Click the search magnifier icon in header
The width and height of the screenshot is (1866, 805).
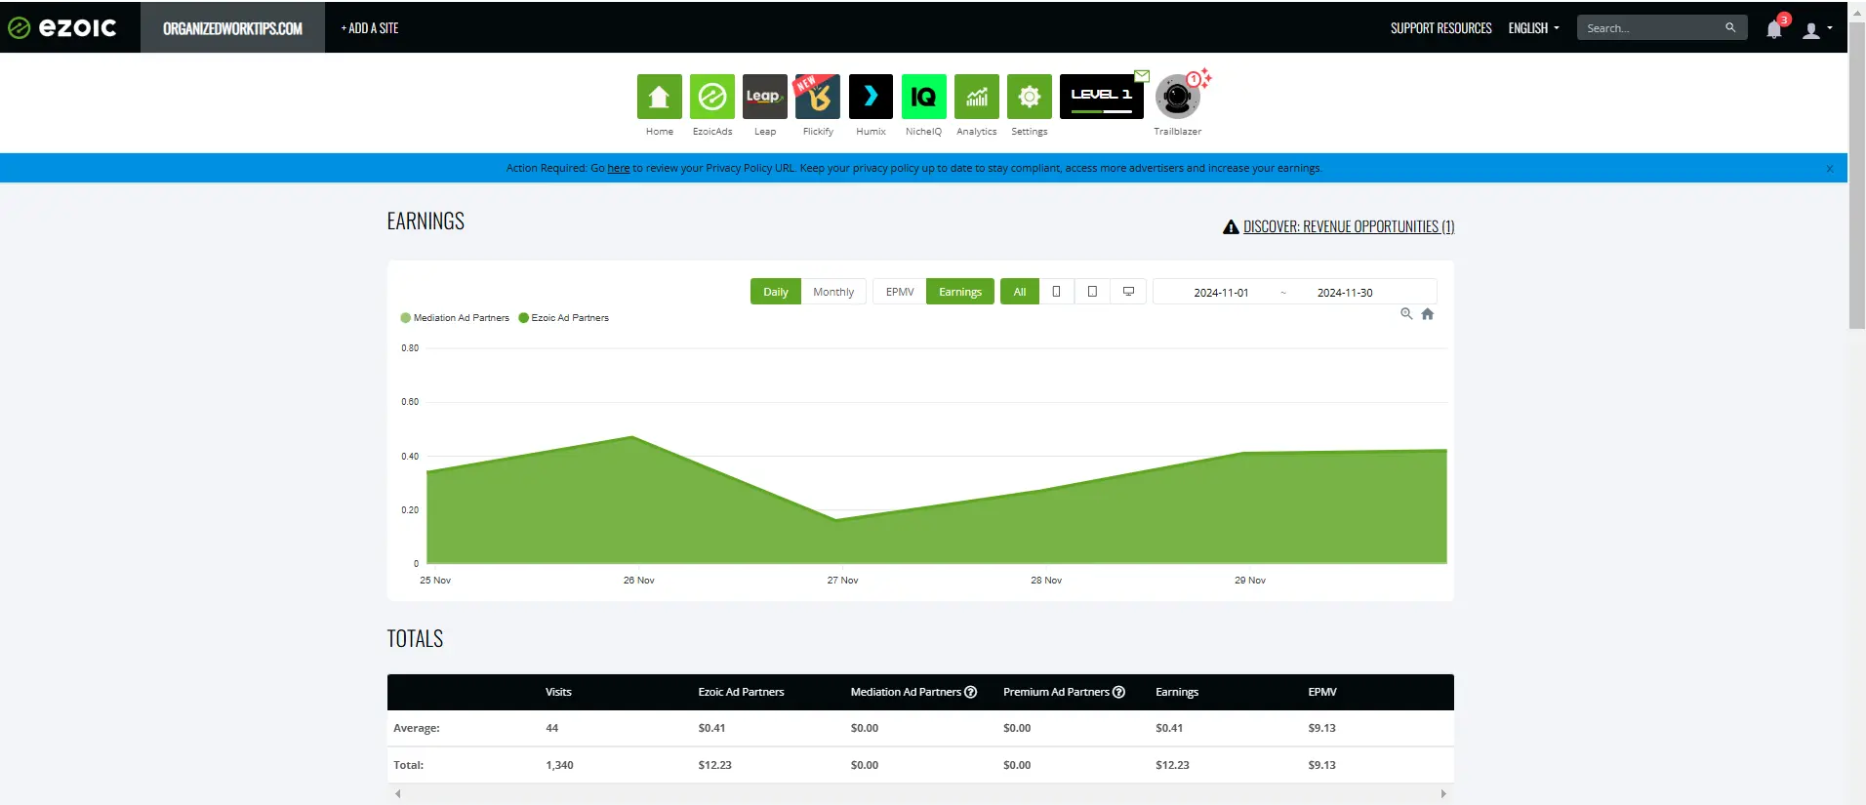pyautogui.click(x=1730, y=27)
